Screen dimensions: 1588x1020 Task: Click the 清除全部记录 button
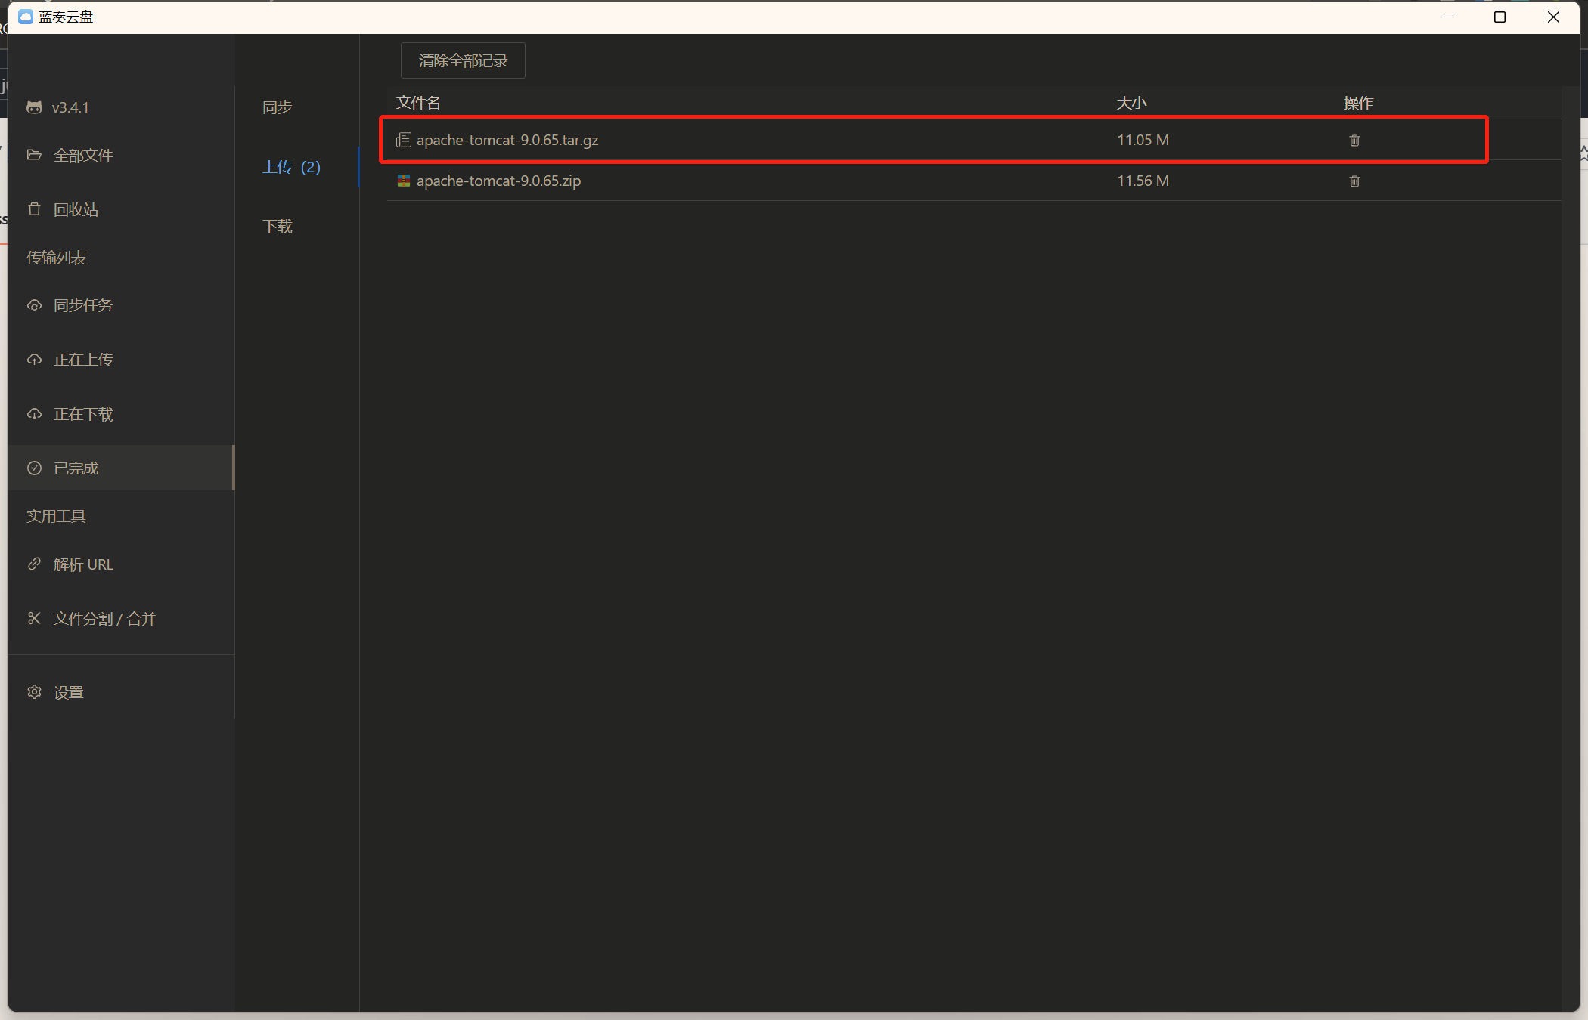pos(462,60)
